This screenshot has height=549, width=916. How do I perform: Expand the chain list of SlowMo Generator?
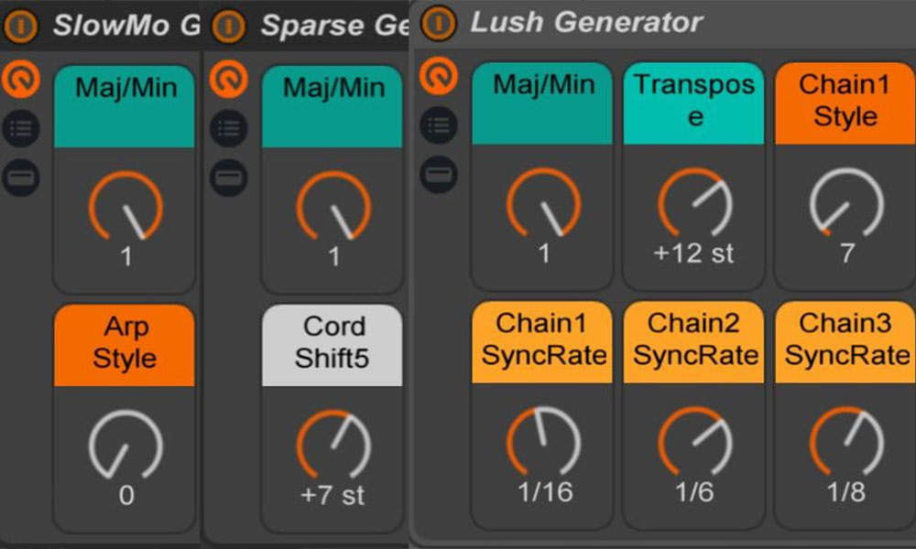click(20, 128)
